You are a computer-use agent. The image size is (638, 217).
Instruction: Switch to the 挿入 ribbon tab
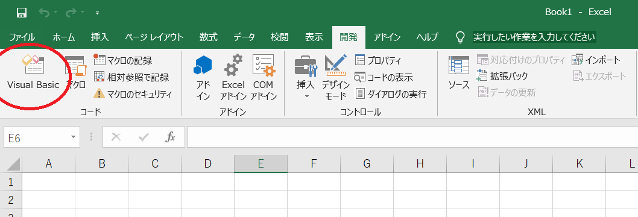pyautogui.click(x=99, y=37)
